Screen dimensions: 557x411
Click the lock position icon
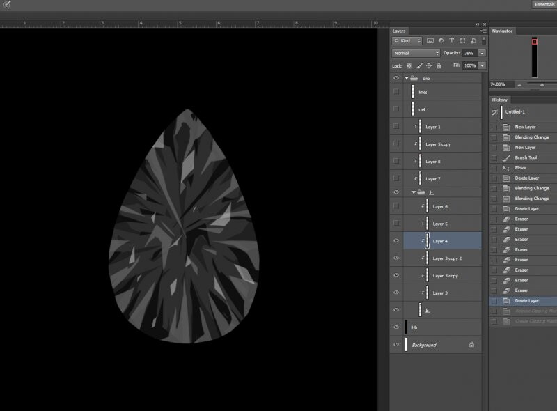(428, 65)
